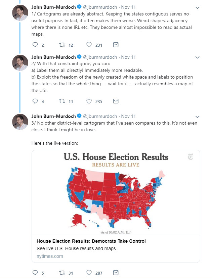Like the first tweet with 231 likes

coord(89,45)
